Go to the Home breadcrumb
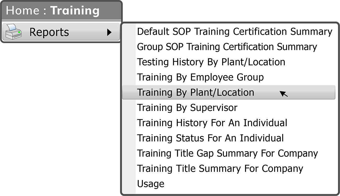Screen dimensions: 340x196 (23, 11)
